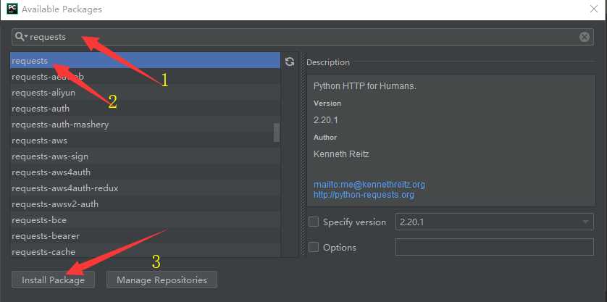Image resolution: width=607 pixels, height=302 pixels.
Task: Select the requests-aws package
Action: (145, 140)
